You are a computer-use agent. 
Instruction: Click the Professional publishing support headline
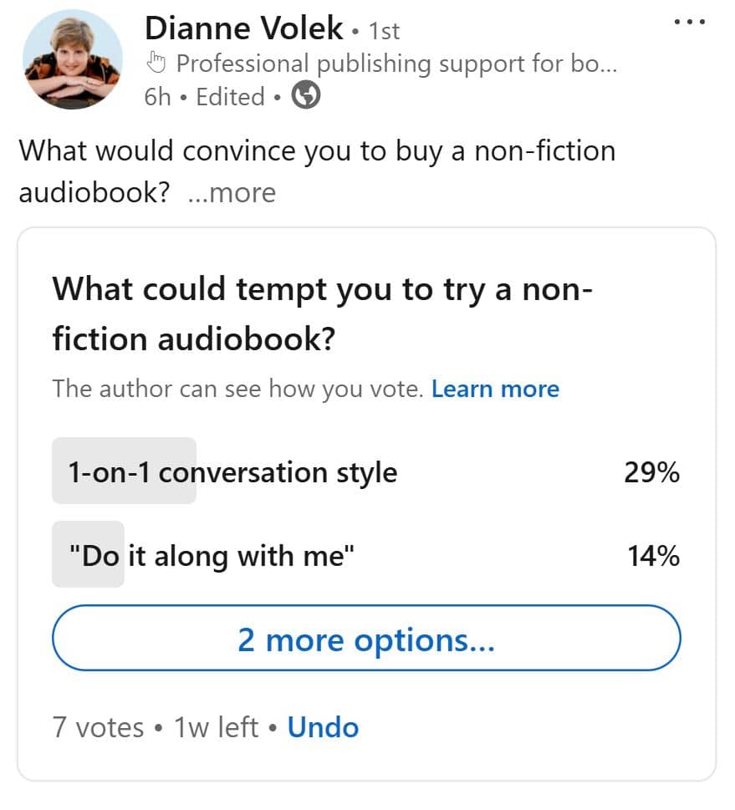tap(396, 64)
